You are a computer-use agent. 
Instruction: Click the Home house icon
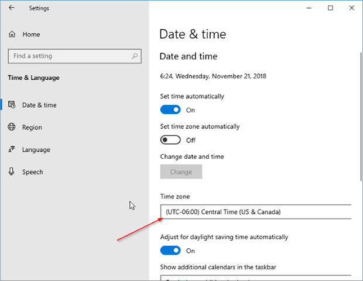click(12, 35)
